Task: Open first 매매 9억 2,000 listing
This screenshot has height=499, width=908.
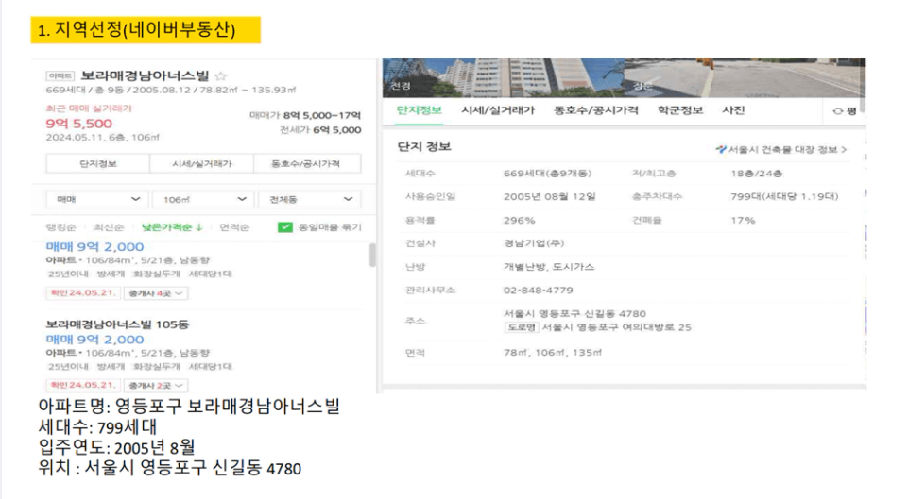Action: pos(94,247)
